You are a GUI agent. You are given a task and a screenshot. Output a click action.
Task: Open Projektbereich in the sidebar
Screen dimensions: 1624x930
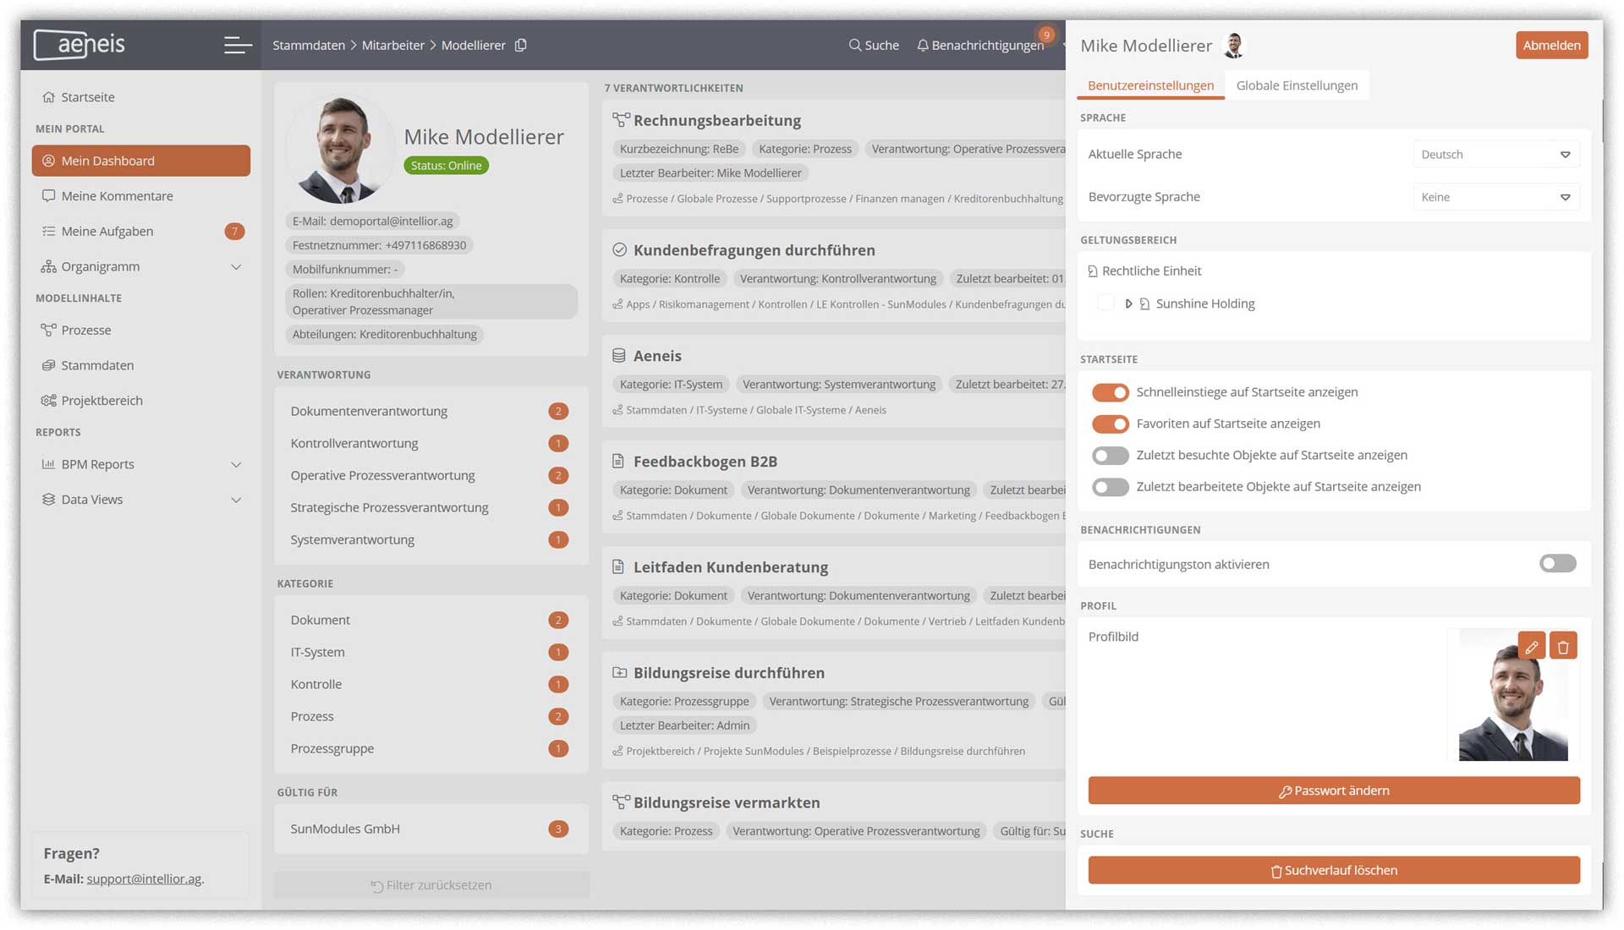click(101, 401)
